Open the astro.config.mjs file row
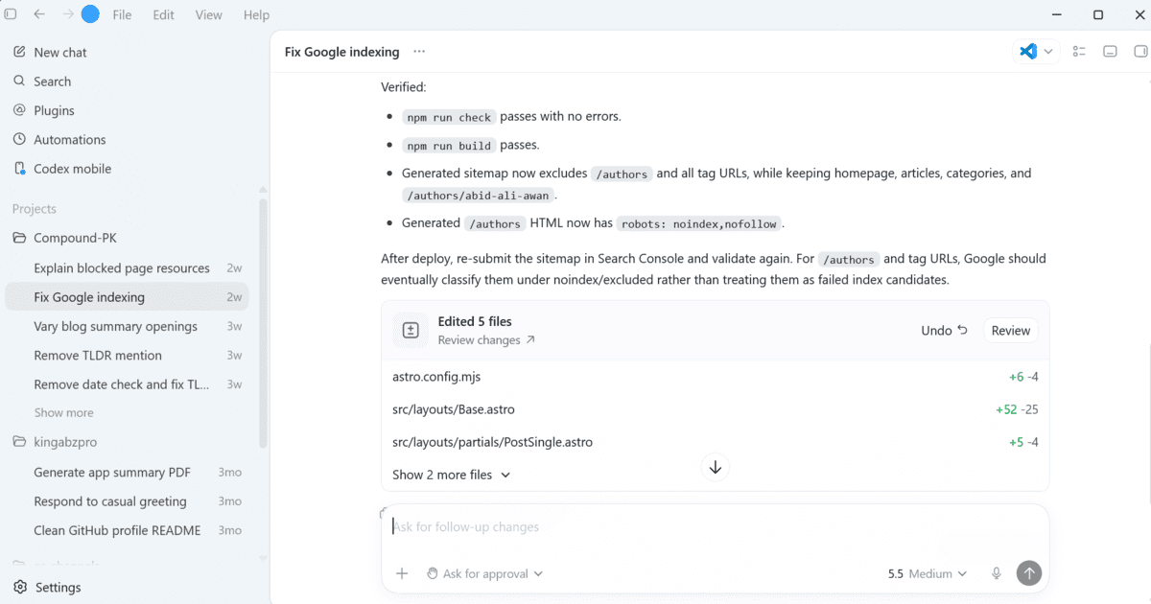1151x604 pixels. [715, 377]
